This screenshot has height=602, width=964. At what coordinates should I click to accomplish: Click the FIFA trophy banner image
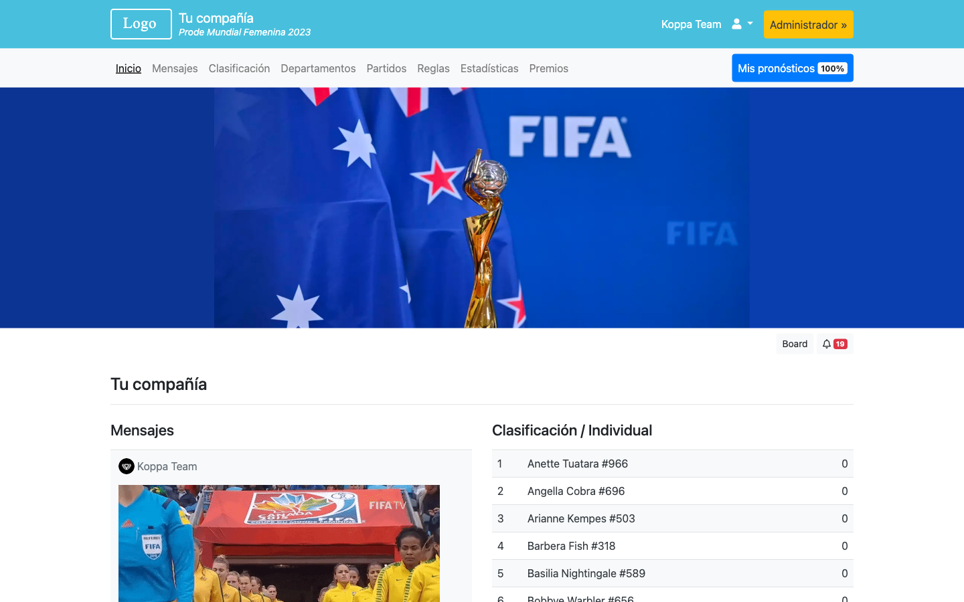[x=482, y=208]
